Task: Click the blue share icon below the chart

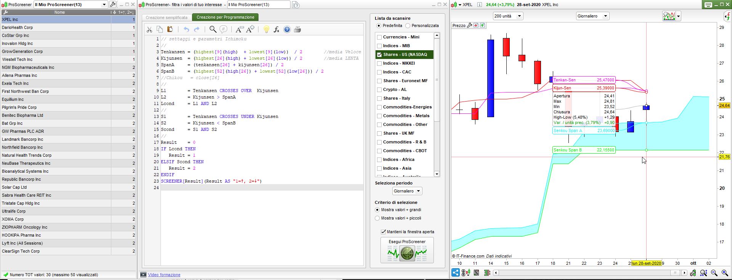Action: click(456, 272)
